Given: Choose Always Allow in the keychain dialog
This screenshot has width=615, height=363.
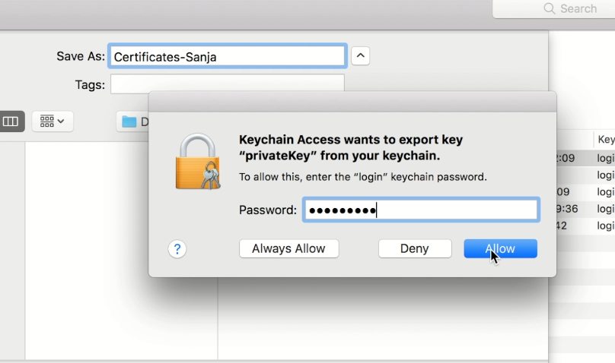Looking at the screenshot, I should pos(289,248).
